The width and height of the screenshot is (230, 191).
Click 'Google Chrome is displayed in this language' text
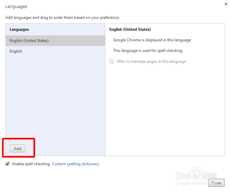152,40
